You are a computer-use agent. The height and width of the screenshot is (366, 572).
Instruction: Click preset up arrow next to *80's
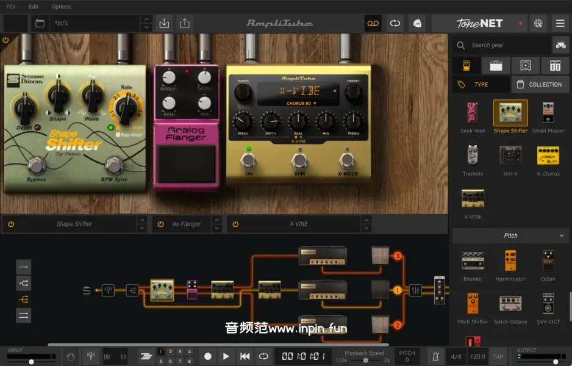146,20
